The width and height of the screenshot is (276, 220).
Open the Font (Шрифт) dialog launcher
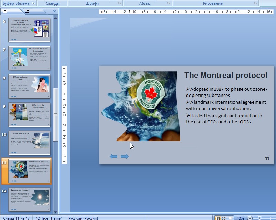pyautogui.click(x=120, y=3)
